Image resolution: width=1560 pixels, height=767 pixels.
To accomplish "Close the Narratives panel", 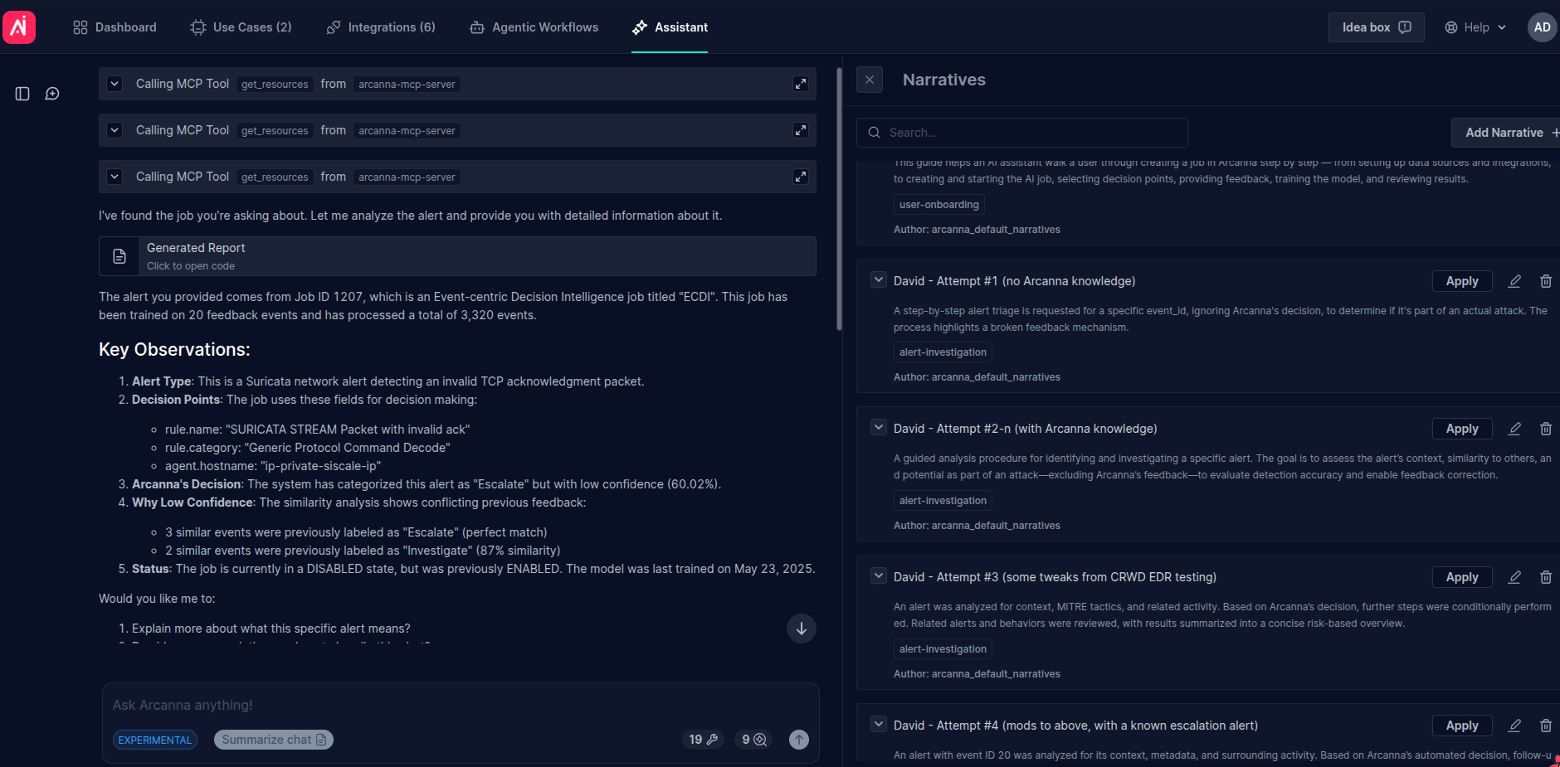I will coord(870,80).
